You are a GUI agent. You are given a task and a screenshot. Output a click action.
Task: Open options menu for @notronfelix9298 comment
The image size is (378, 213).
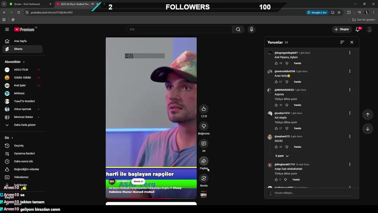click(x=350, y=71)
